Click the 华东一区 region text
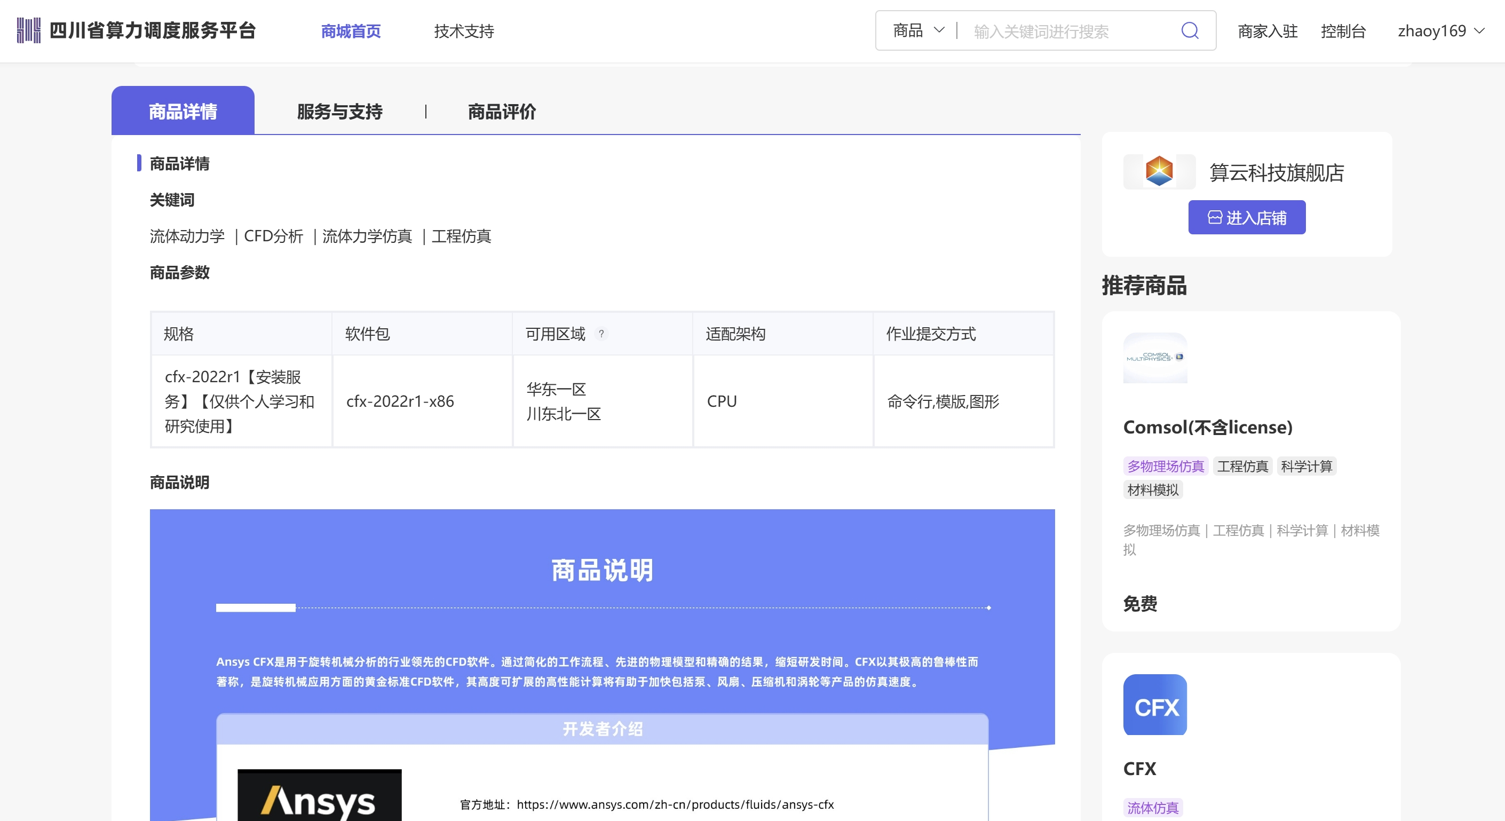The image size is (1505, 821). tap(556, 389)
